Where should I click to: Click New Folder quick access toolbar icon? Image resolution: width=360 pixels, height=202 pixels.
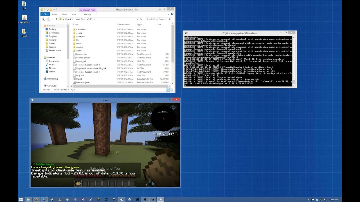click(x=51, y=10)
